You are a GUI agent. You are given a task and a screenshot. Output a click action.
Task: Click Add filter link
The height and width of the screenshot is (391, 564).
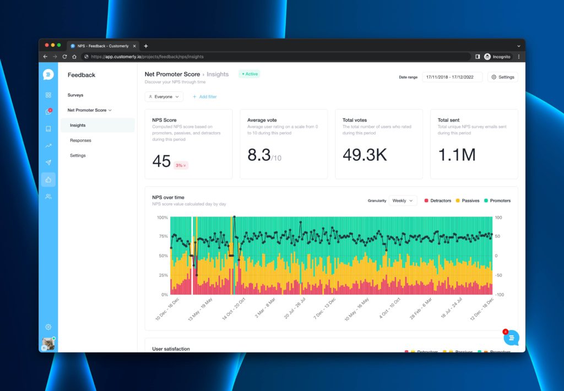205,96
